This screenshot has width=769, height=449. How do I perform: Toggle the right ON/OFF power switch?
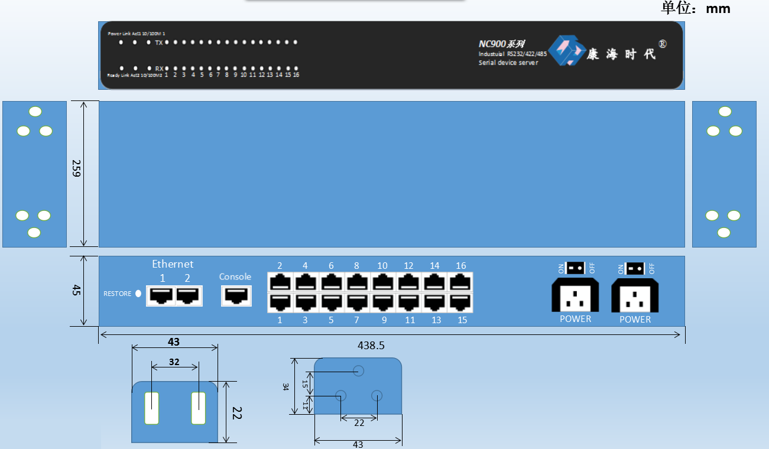[x=635, y=269]
